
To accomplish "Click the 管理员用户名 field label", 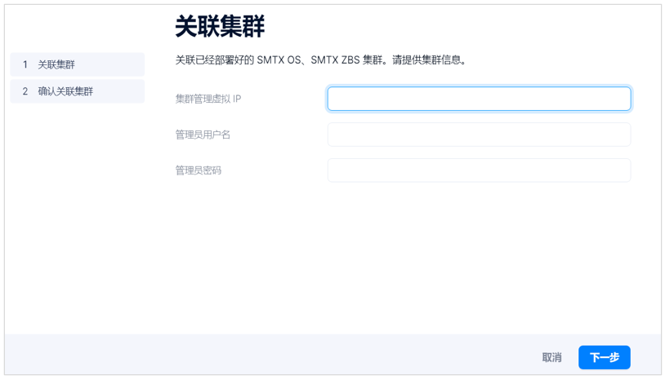I will [x=203, y=135].
